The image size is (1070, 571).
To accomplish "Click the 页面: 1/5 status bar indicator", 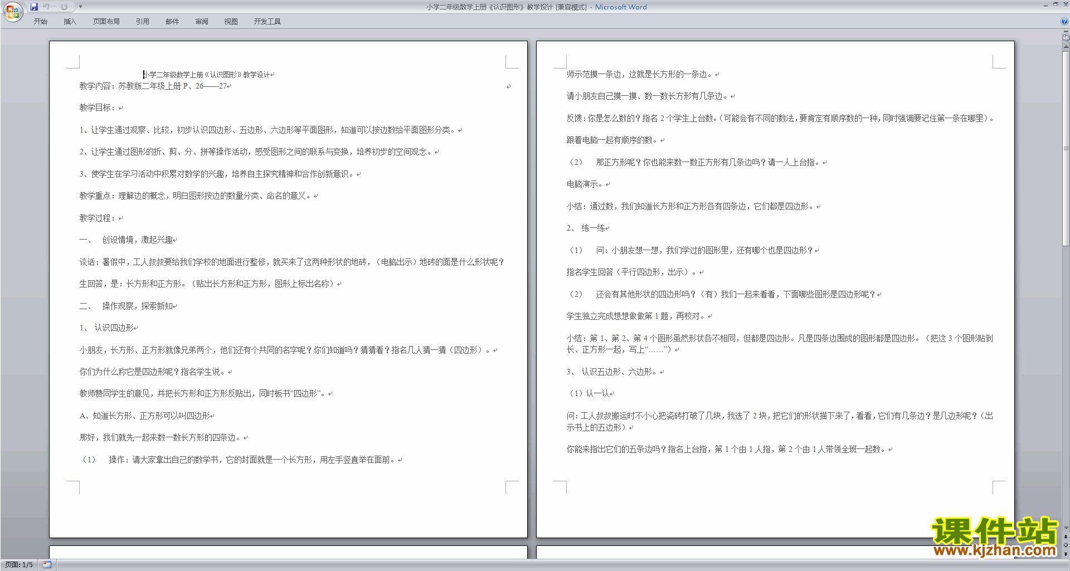I will coord(19,565).
